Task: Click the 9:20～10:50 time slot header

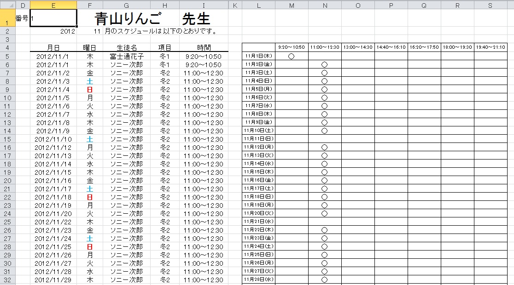Action: [x=292, y=47]
